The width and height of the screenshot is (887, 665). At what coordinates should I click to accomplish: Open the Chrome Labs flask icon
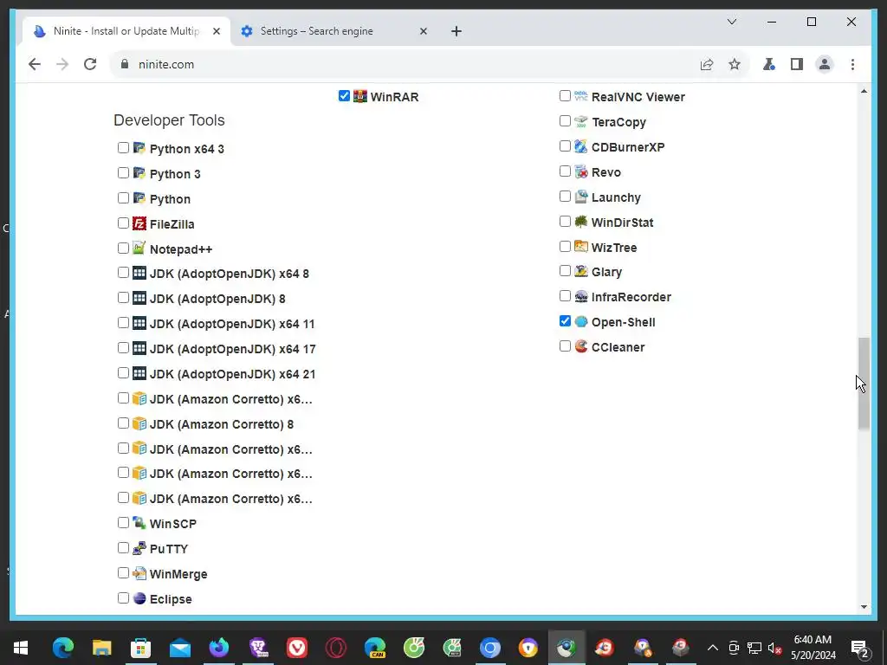(x=769, y=64)
